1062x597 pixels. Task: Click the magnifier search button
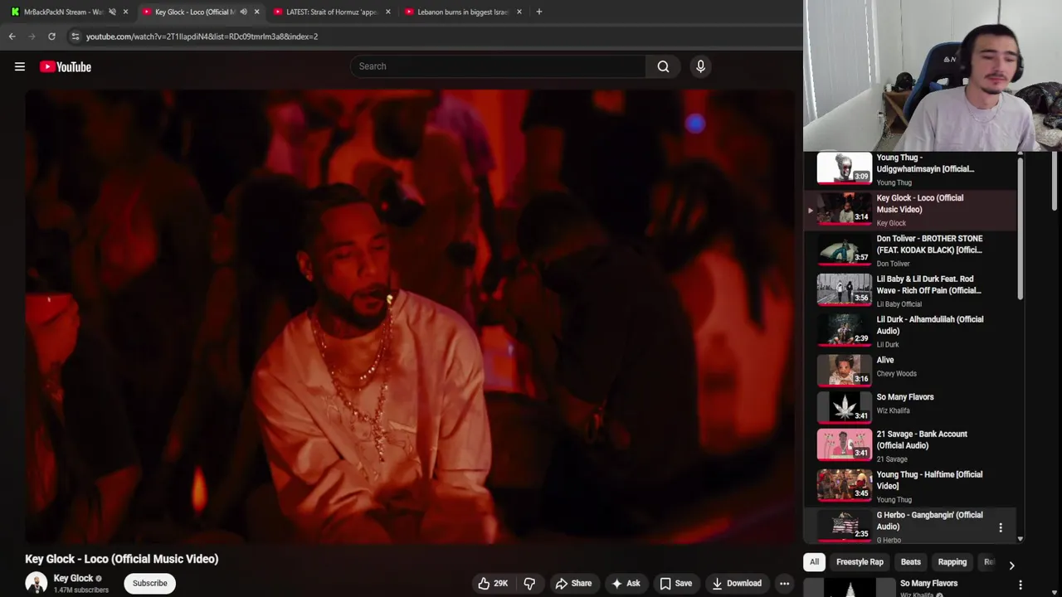pos(663,66)
